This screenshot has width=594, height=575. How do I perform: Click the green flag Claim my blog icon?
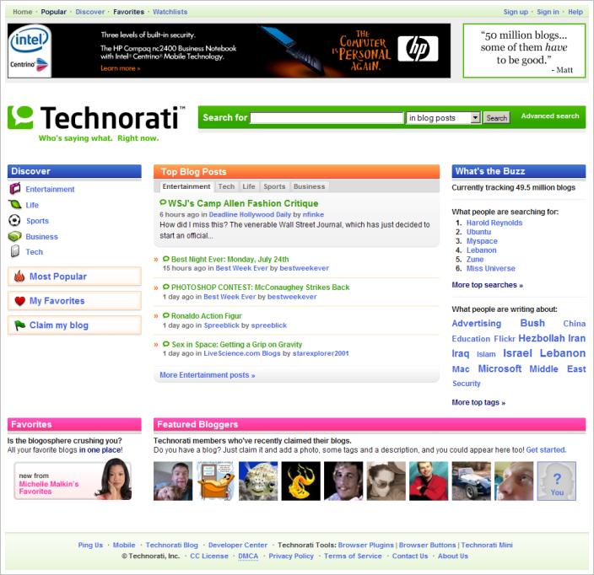click(19, 325)
